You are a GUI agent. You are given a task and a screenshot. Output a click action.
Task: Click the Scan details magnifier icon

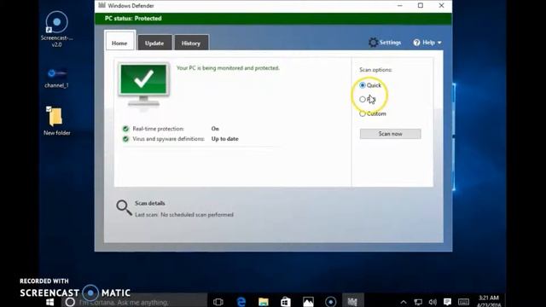(124, 207)
